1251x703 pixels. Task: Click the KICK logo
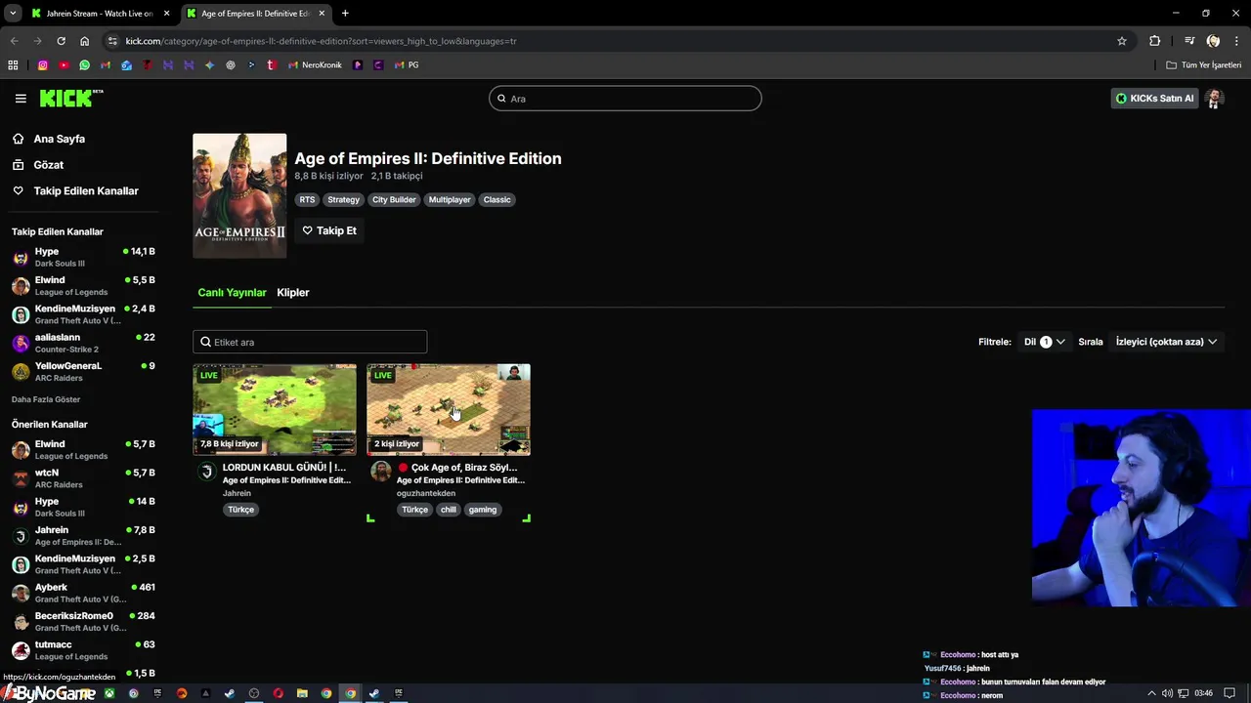coord(70,98)
